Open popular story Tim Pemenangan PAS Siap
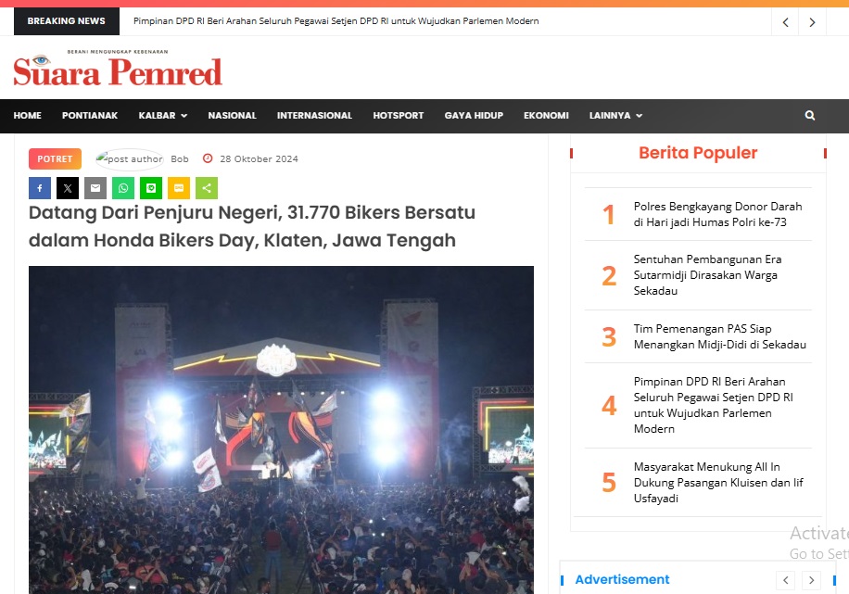The height and width of the screenshot is (594, 849). pos(719,336)
